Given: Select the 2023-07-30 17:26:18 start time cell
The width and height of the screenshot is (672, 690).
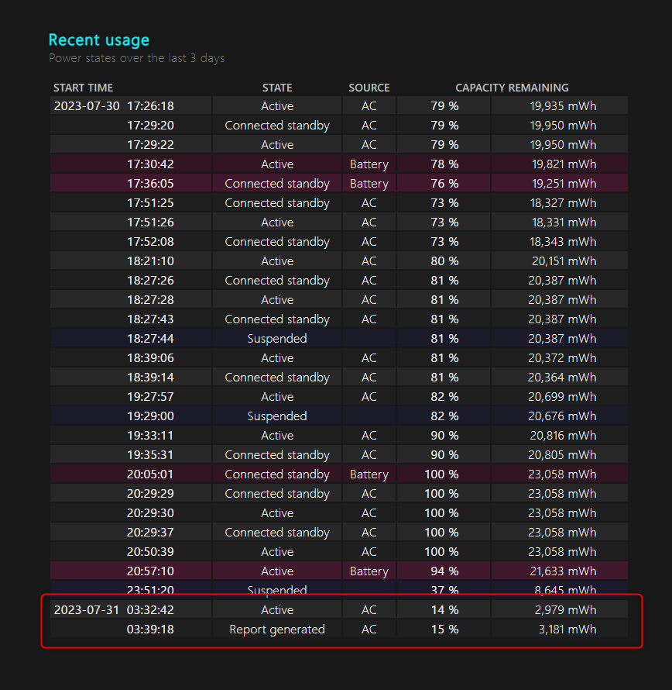Looking at the screenshot, I should point(114,106).
